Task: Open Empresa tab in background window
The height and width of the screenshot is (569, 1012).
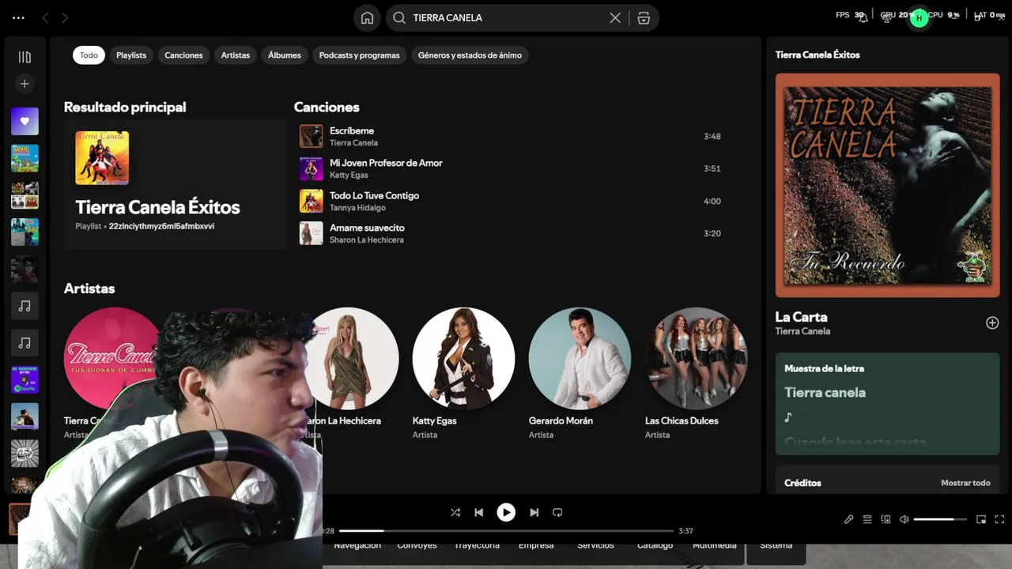Action: (536, 546)
